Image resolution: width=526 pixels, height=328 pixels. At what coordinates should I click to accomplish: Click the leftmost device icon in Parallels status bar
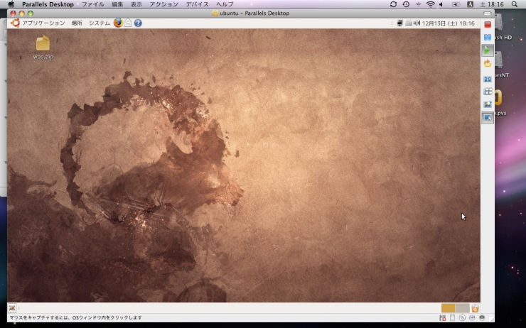pyautogui.click(x=442, y=317)
